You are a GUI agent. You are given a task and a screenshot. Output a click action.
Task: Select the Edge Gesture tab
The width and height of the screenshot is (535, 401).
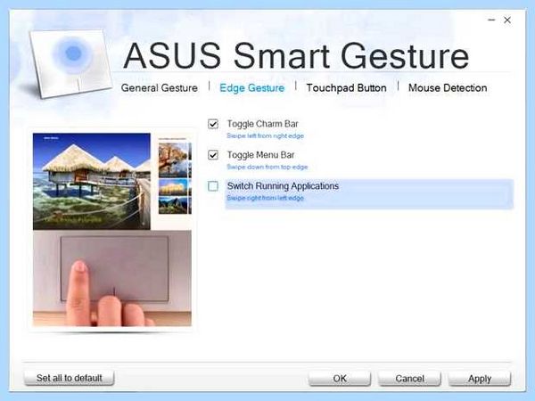252,88
